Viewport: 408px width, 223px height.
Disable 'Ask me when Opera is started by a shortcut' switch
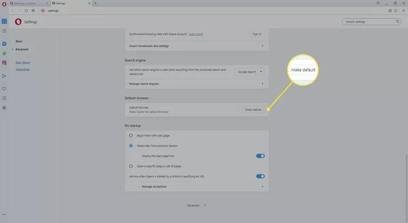point(260,176)
